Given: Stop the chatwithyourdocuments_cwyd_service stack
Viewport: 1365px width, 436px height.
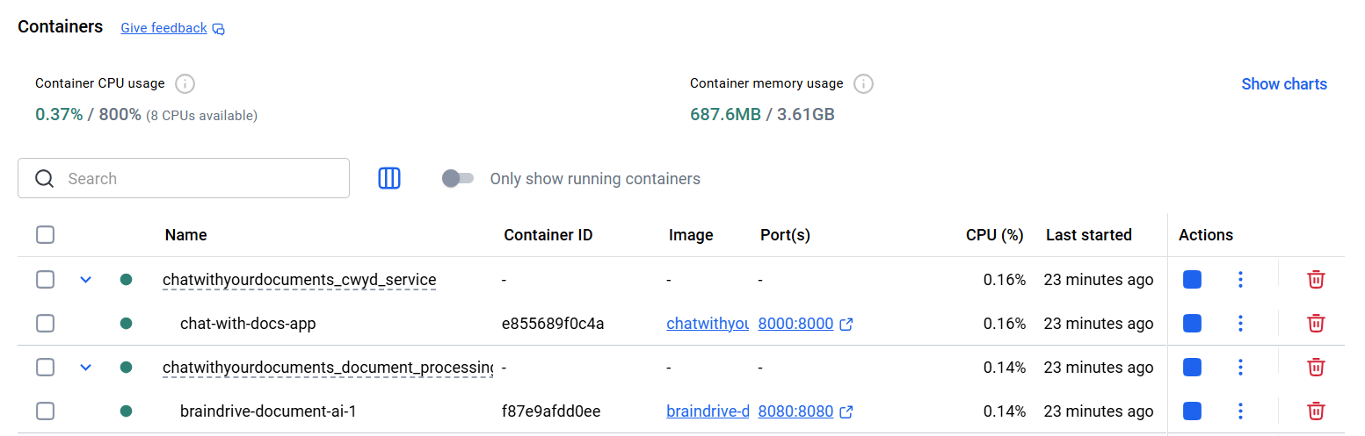Looking at the screenshot, I should pos(1192,280).
